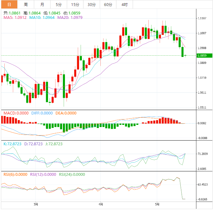The height and width of the screenshot is (211, 213).
Task: Click the RSI(6) indicator label
Action: 16,175
